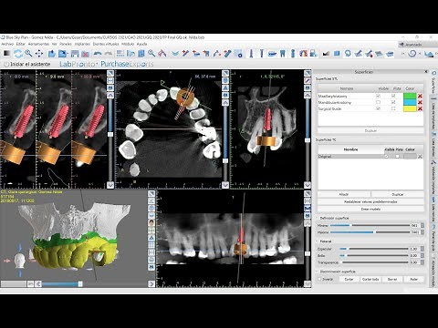Screen dimensions: 438x328
Task: Delete Surgical Guide surface with red X
Action: pos(420,108)
